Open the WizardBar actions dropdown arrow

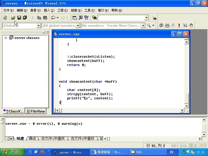pos(153,25)
